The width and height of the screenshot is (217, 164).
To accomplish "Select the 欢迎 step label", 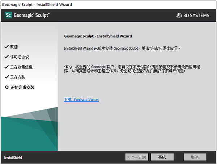I will click(x=14, y=47).
